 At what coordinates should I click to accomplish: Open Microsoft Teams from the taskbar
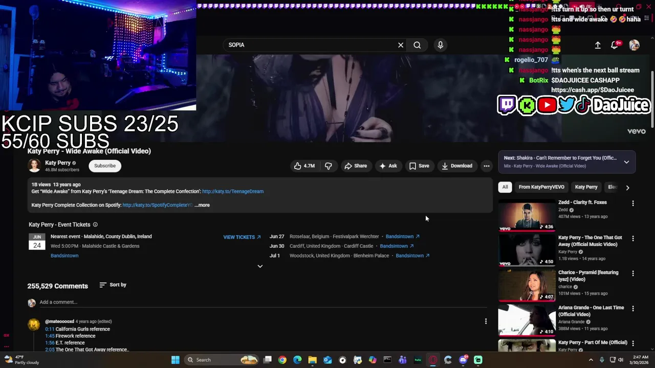coord(403,360)
